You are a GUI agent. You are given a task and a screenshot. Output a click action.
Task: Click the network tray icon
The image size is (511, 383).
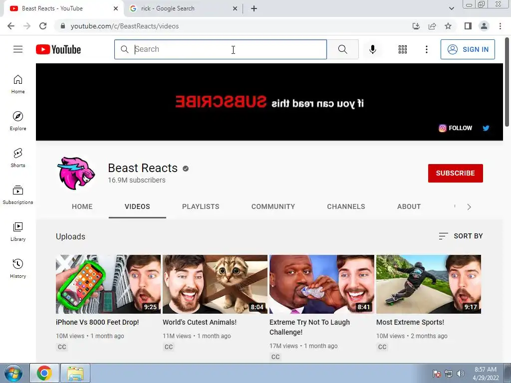point(449,374)
